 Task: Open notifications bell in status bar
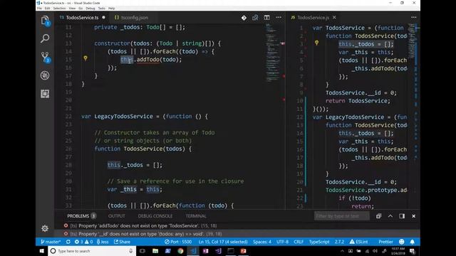pyautogui.click(x=413, y=242)
